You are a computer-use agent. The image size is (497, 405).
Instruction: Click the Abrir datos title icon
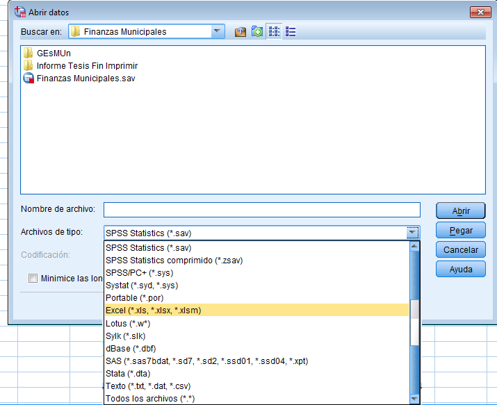(x=20, y=12)
